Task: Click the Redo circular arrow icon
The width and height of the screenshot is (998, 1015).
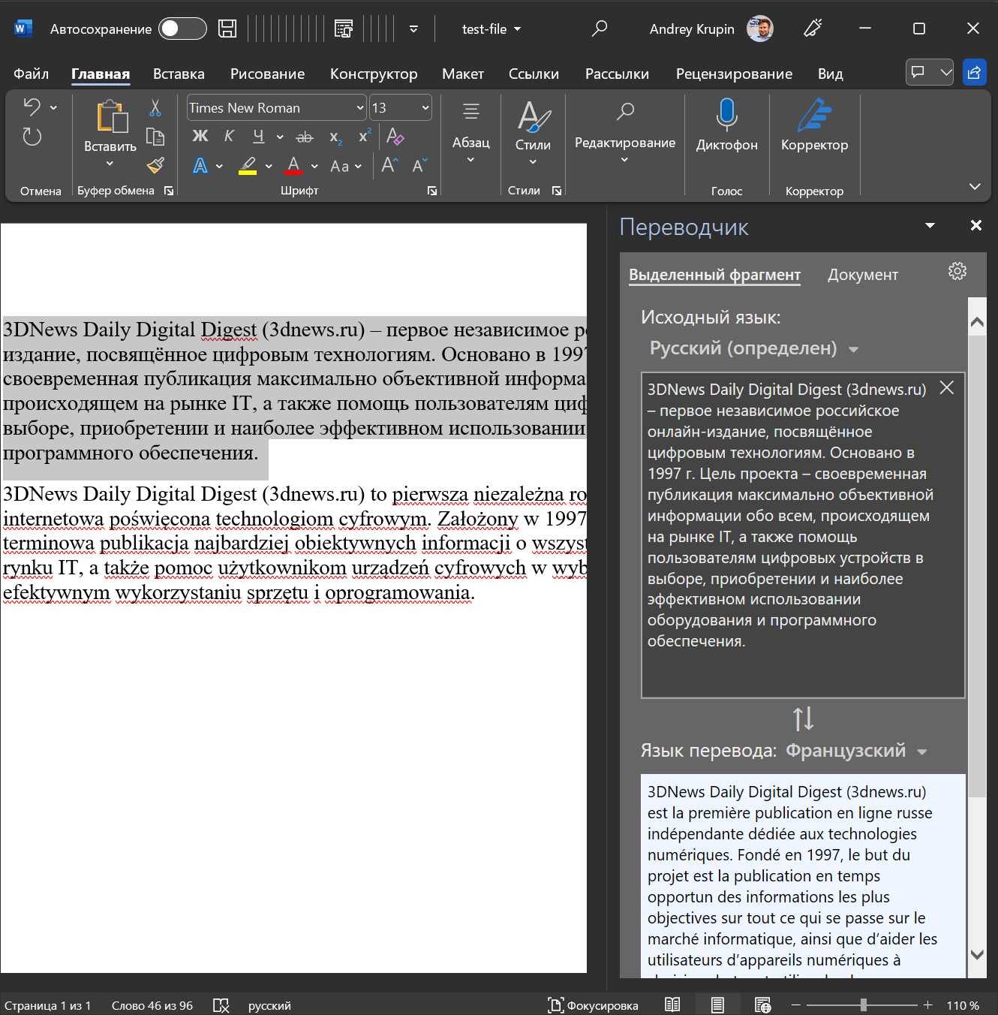Action: click(32, 137)
